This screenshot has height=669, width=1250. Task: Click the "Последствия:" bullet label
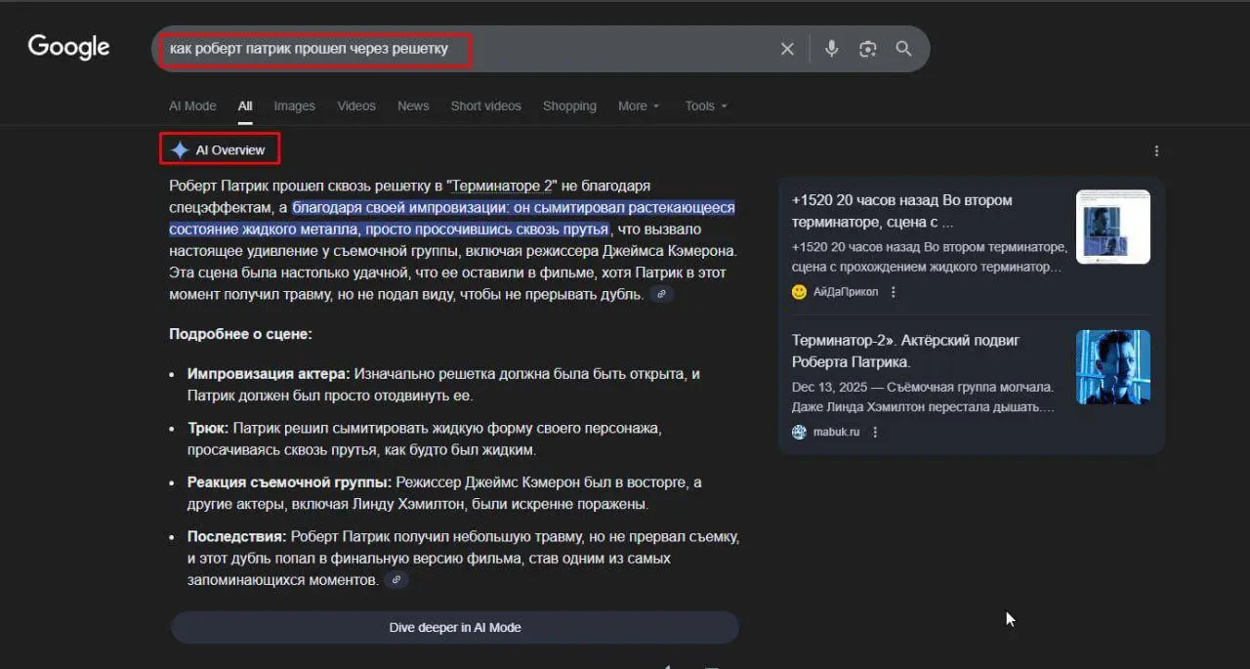point(237,537)
